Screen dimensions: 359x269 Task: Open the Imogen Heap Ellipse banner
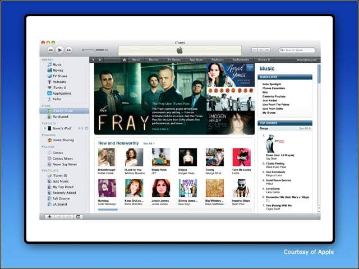click(231, 123)
